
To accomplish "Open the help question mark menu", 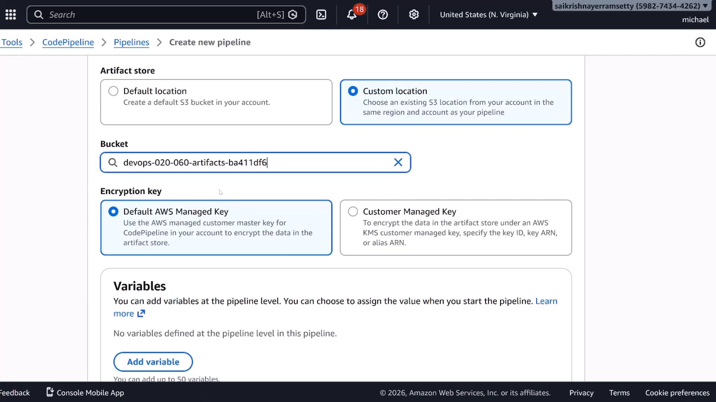I will pyautogui.click(x=383, y=15).
